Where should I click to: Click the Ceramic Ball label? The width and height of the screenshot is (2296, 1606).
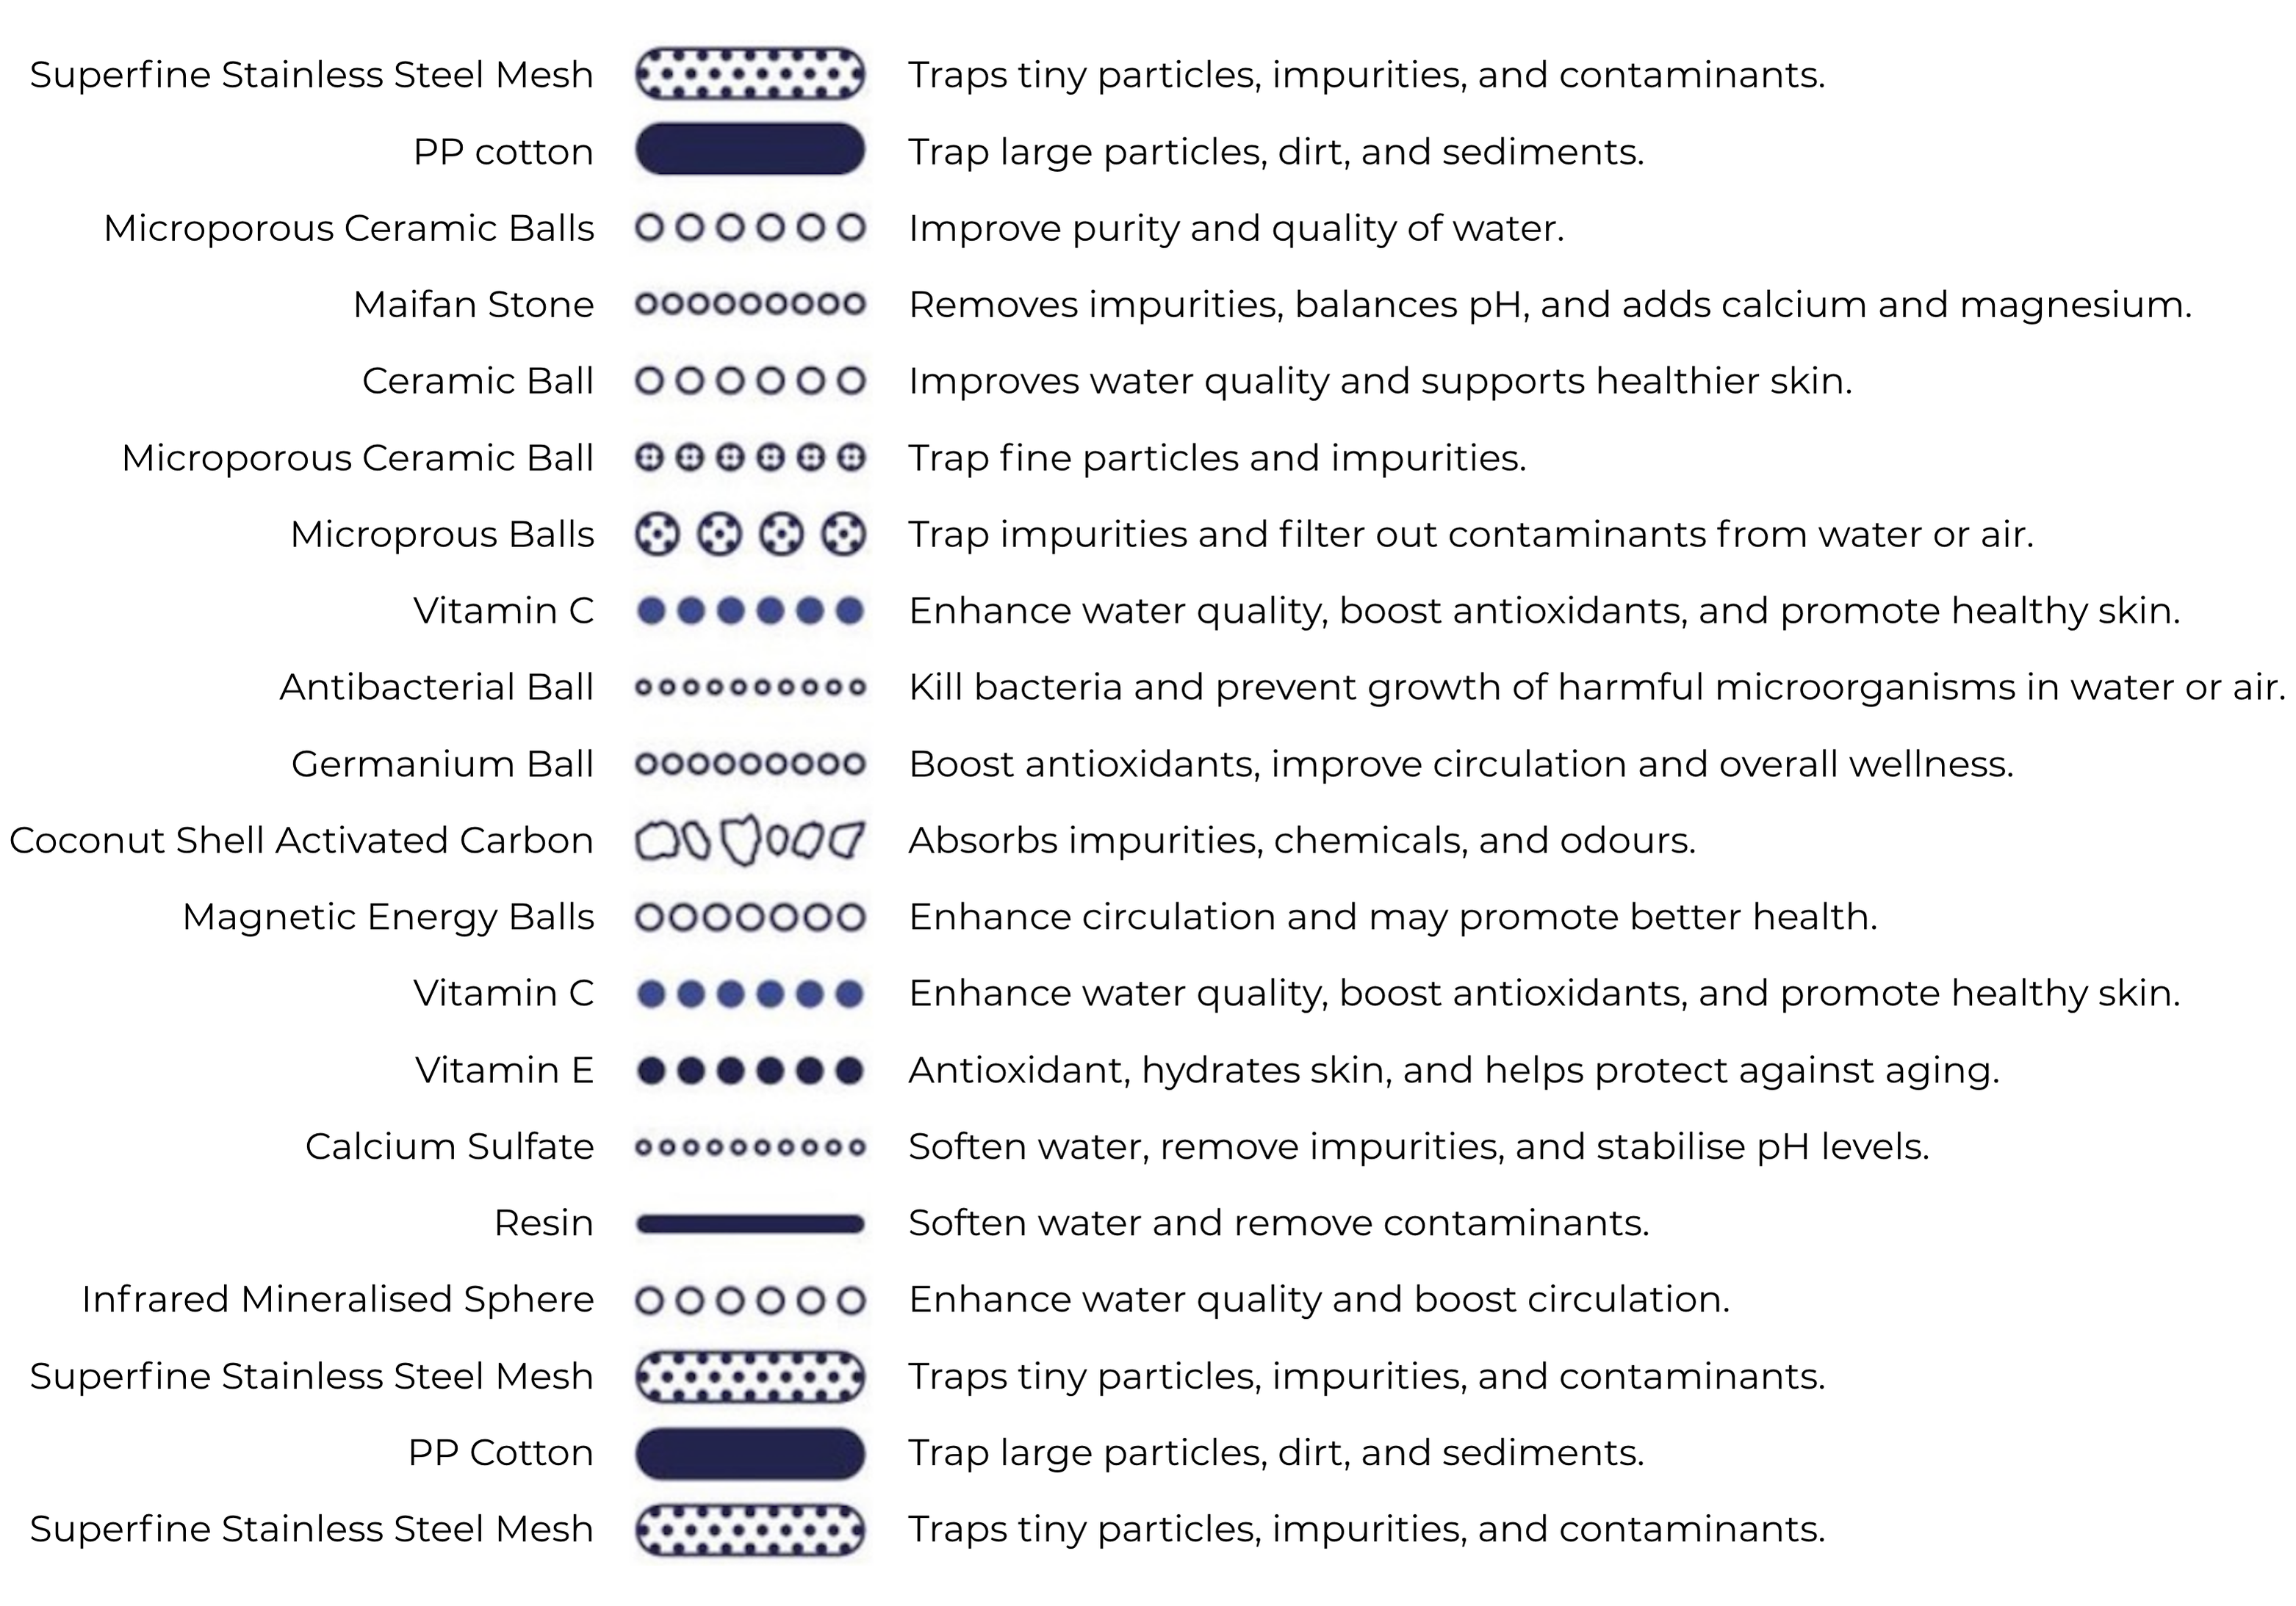click(477, 381)
